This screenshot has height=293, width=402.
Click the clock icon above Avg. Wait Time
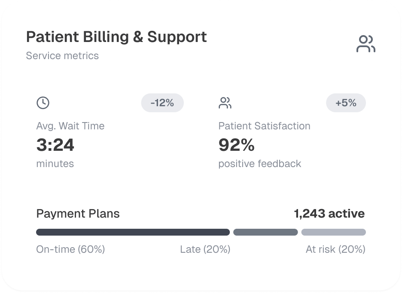(x=43, y=103)
